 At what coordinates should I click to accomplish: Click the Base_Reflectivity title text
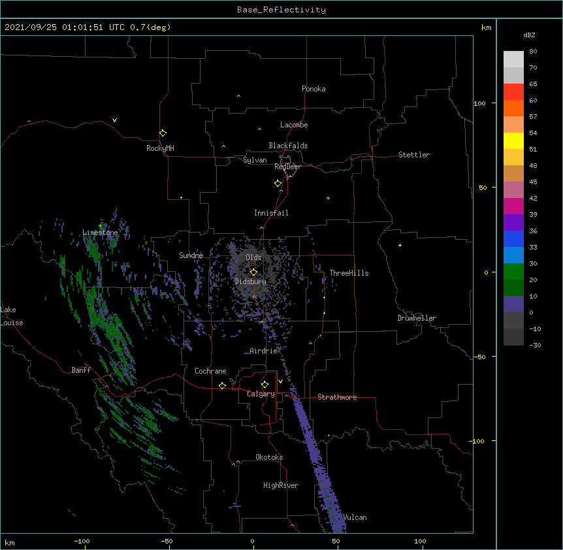pyautogui.click(x=281, y=10)
